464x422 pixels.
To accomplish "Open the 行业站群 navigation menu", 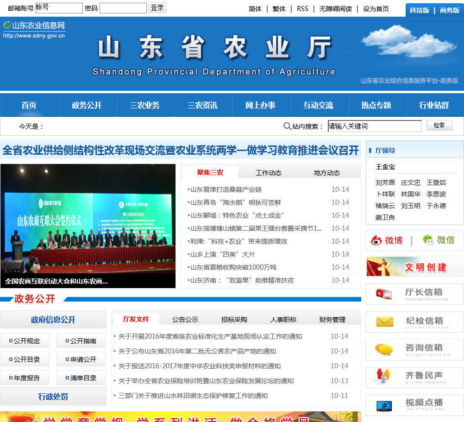I will (434, 105).
